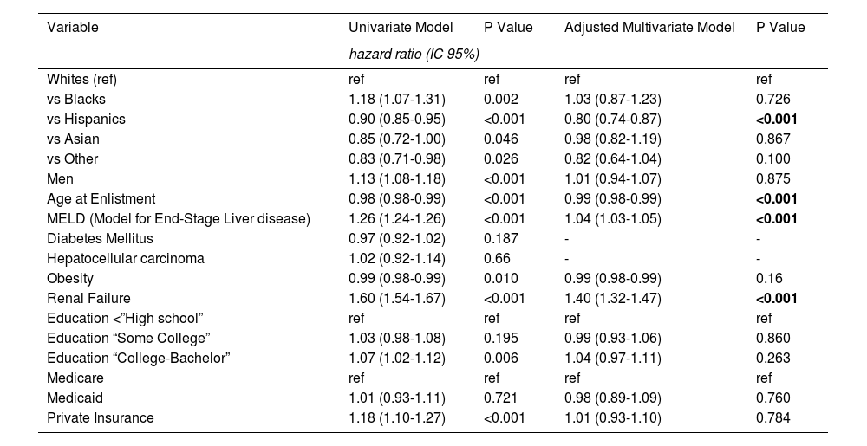This screenshot has height=446, width=867.
Task: Select the "vs Hispanics" row label
Action: [x=86, y=120]
